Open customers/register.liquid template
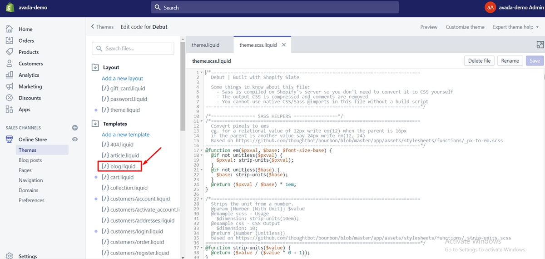This screenshot has width=545, height=259. pyautogui.click(x=135, y=253)
